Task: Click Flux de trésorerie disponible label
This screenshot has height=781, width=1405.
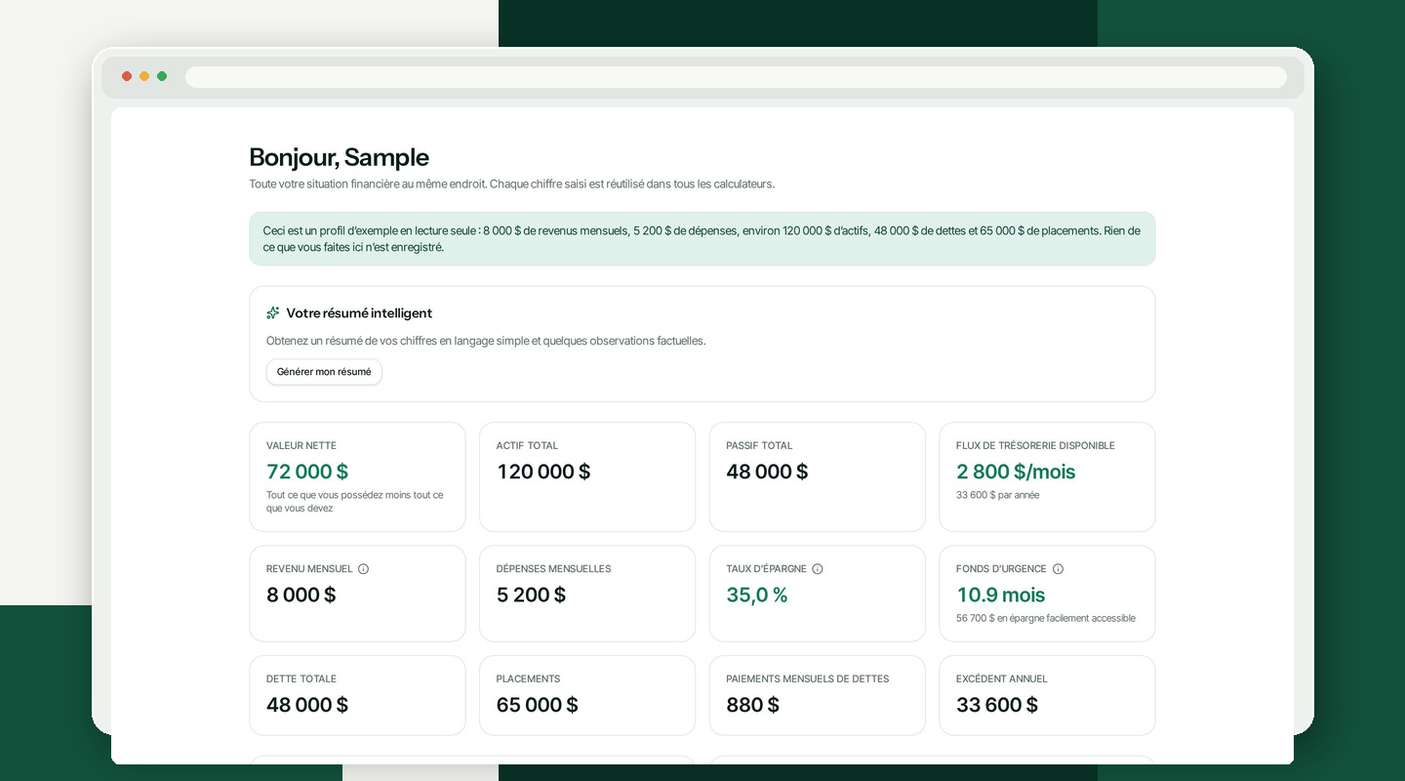Action: 1035,446
